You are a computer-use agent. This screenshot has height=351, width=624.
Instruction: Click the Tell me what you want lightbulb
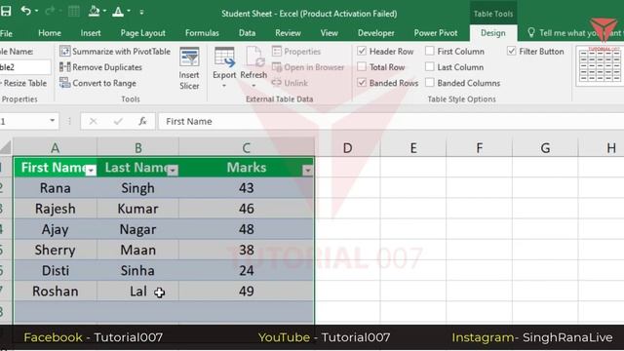(x=530, y=32)
